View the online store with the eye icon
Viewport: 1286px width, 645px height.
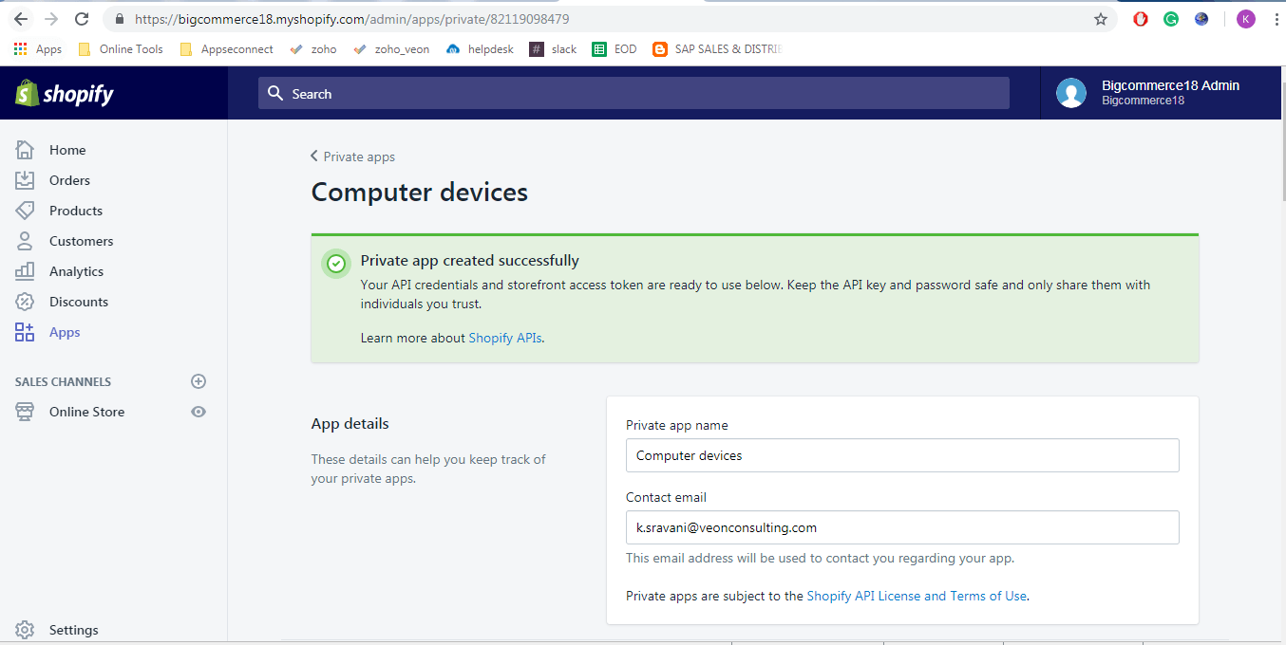pos(199,412)
